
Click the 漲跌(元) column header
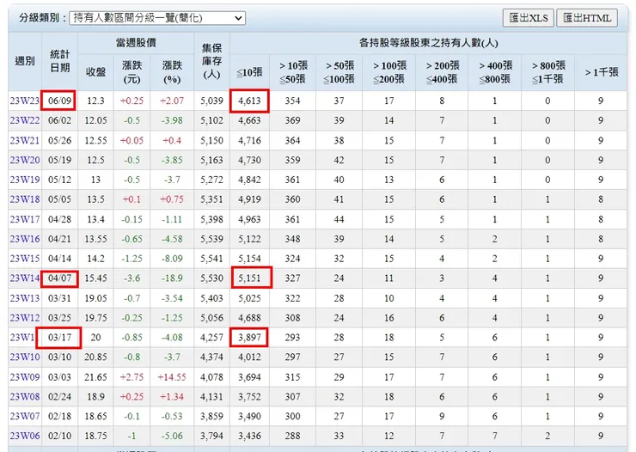131,72
